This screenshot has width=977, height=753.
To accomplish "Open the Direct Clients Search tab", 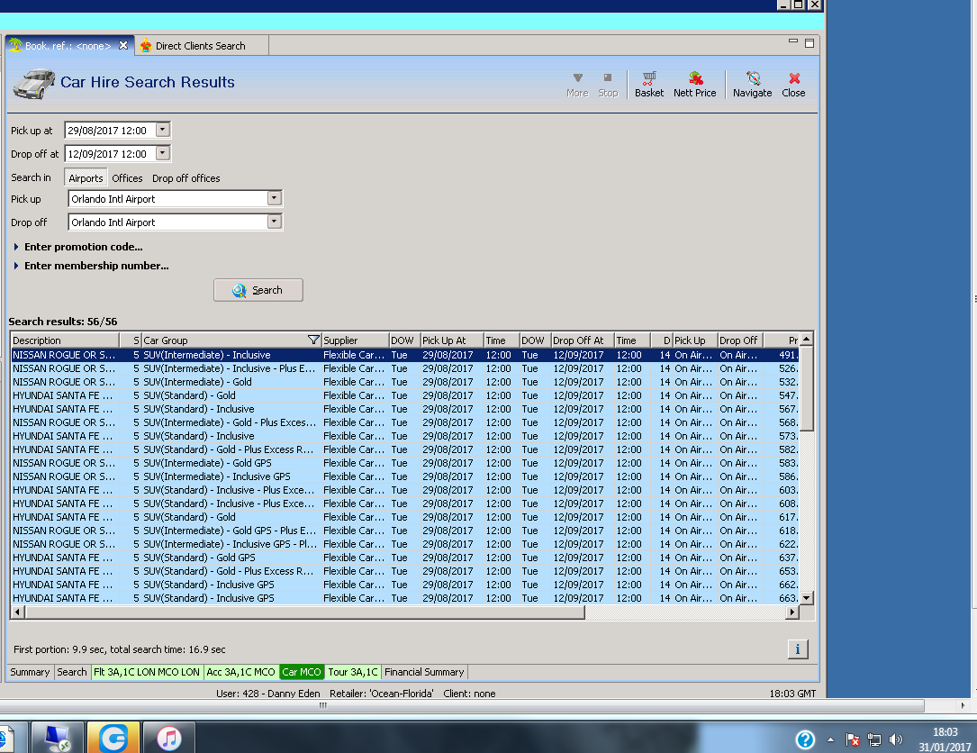I will 199,46.
